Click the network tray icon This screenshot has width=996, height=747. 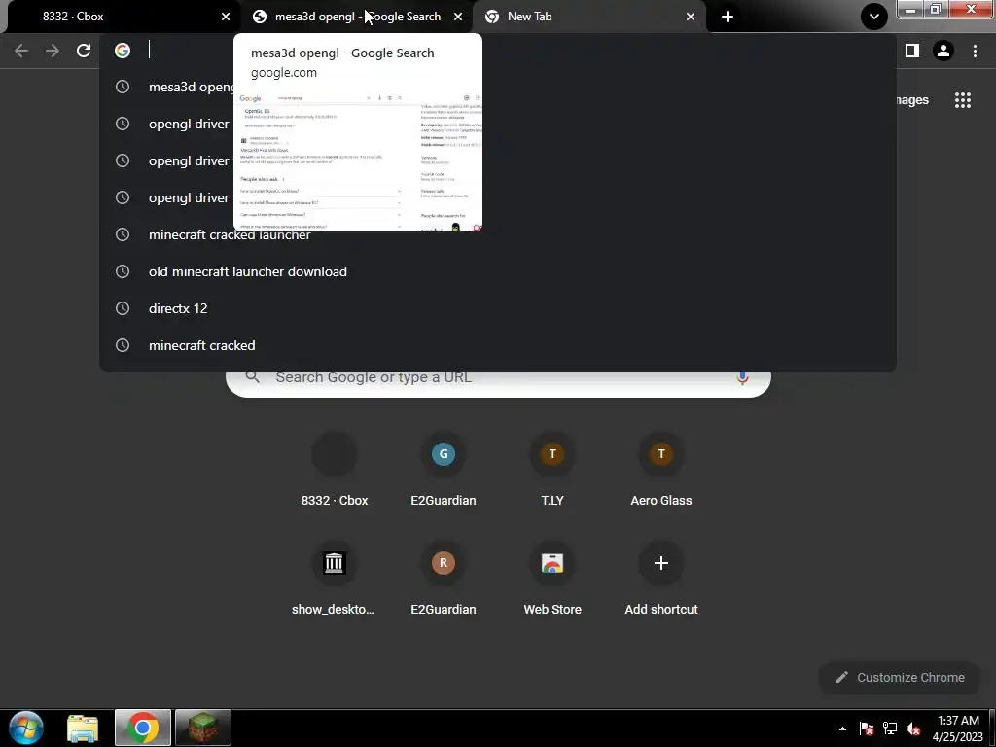pyautogui.click(x=889, y=729)
